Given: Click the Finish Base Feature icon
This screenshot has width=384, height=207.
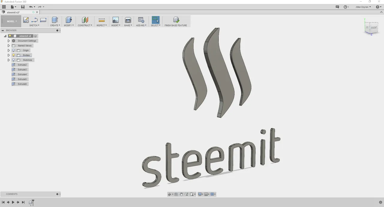Looking at the screenshot, I should pos(176,20).
